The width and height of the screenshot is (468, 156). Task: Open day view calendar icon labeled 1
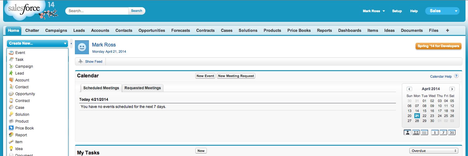pos(435,133)
